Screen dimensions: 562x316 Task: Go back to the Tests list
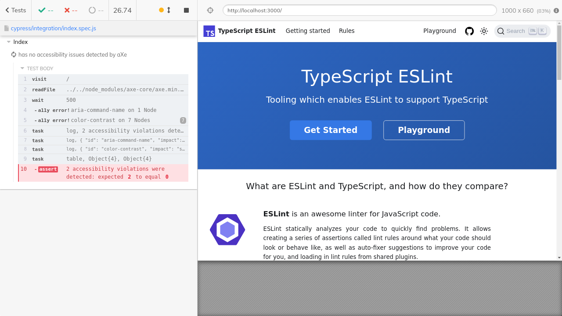coord(16,10)
